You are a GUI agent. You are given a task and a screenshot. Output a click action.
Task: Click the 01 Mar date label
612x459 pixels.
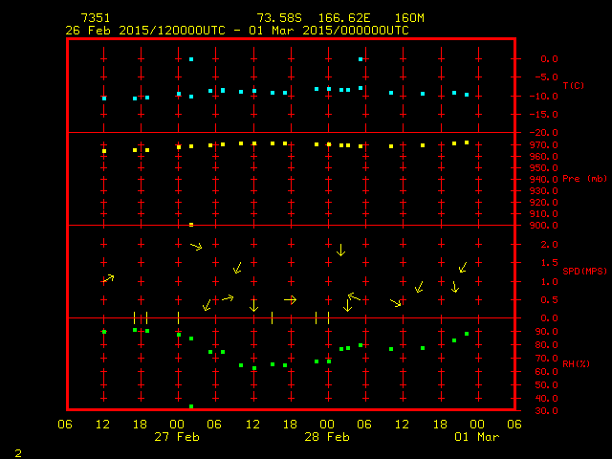tap(476, 437)
